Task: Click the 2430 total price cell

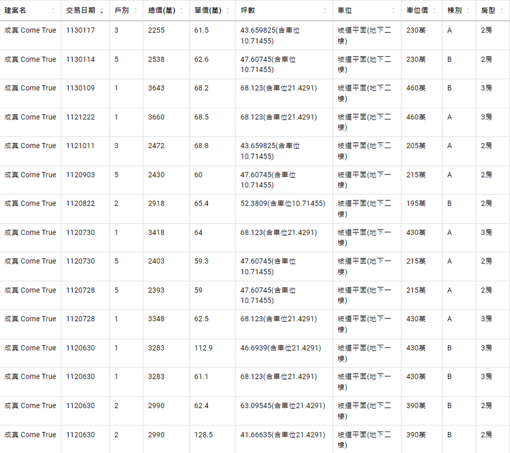Action: (x=156, y=175)
